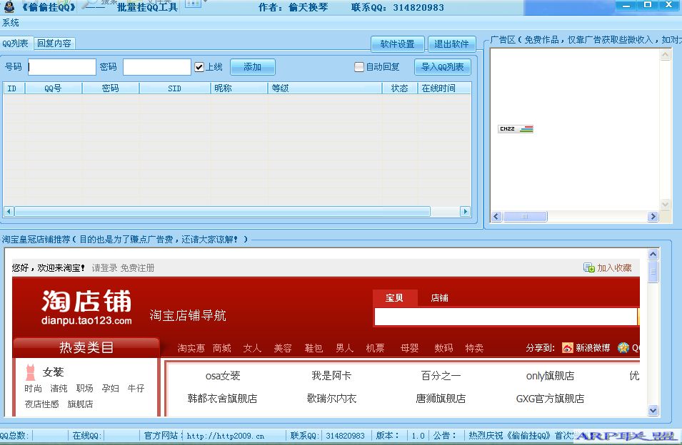Open the 母婴 nav link
Screen dimensions: 682x445
[409, 348]
